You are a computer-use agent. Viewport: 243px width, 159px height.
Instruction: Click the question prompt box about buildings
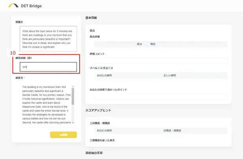click(48, 39)
